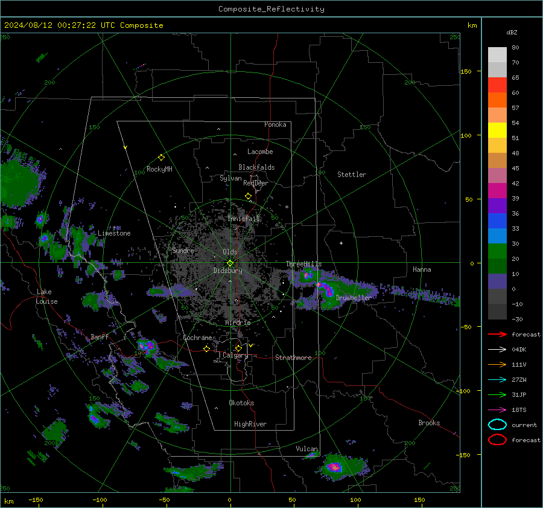Select the cyan 27ZW arrow legend icon
The height and width of the screenshot is (508, 543).
point(497,379)
